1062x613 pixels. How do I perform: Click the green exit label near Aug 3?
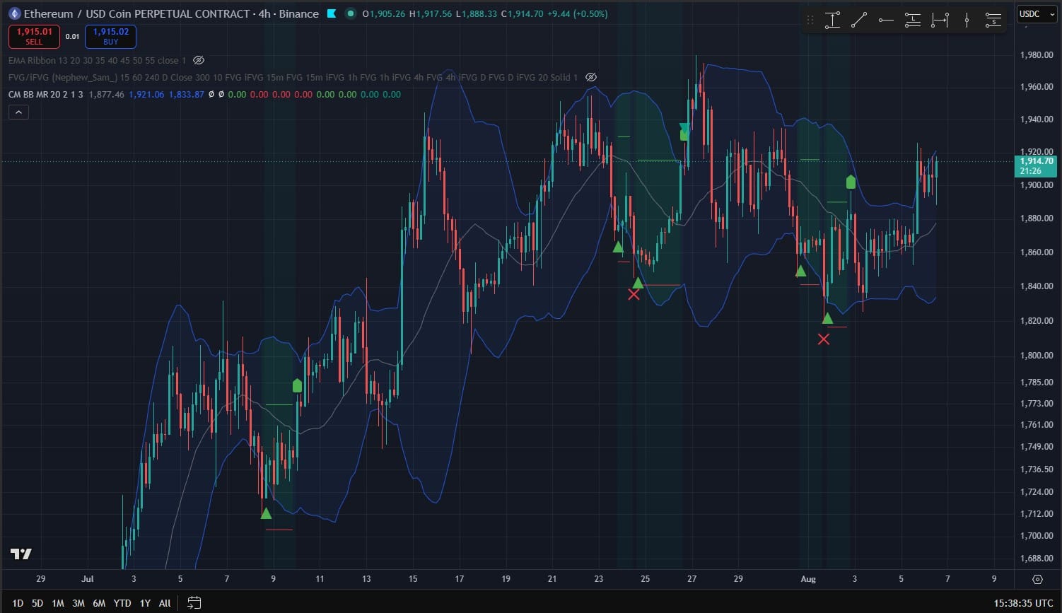tap(851, 182)
